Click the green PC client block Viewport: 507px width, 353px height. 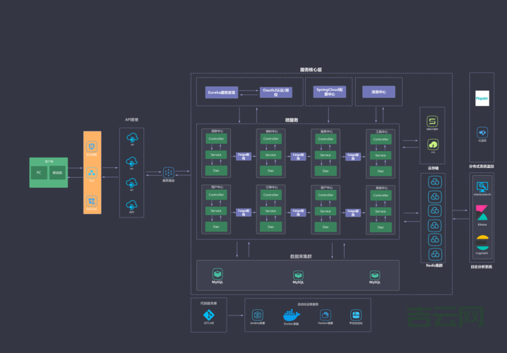40,173
